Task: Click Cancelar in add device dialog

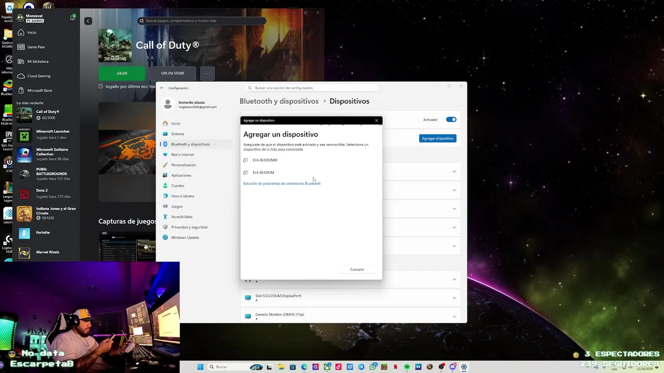Action: [357, 269]
